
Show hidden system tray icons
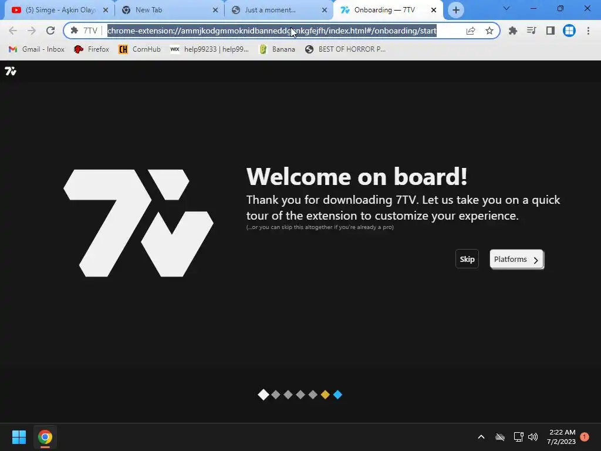click(x=481, y=437)
